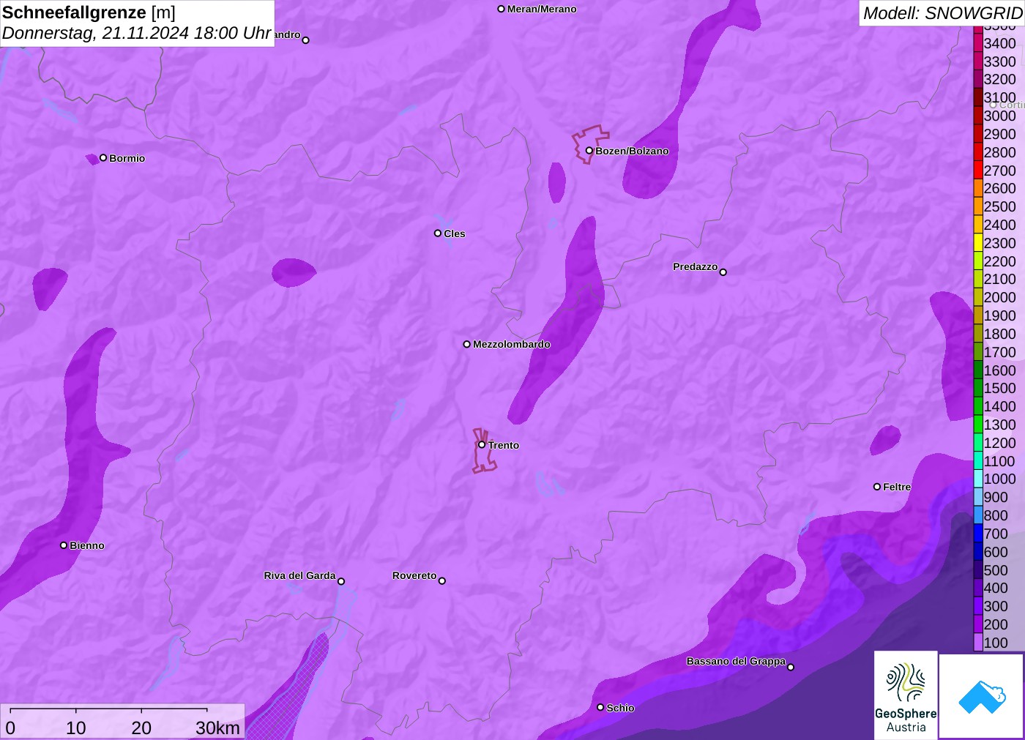Image resolution: width=1025 pixels, height=740 pixels.
Task: Click the legend value '2500'
Action: [x=1000, y=206]
